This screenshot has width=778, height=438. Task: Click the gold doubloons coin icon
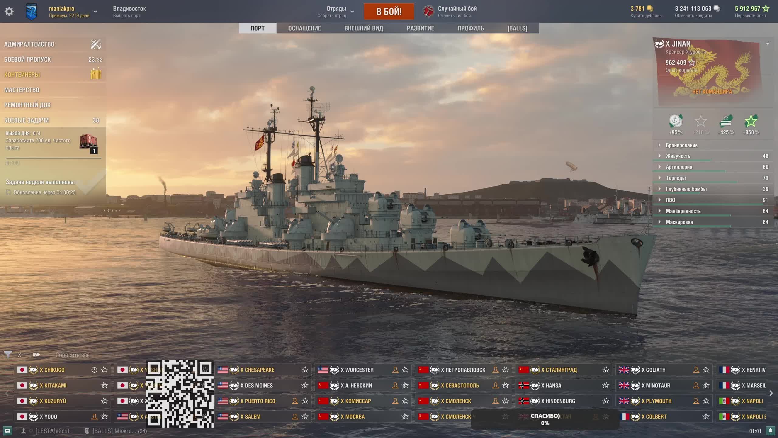pos(650,9)
